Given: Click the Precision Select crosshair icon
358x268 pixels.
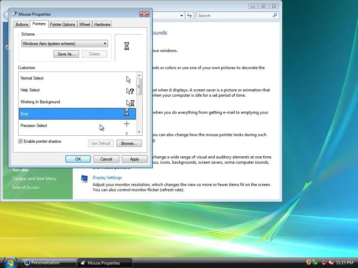Looking at the screenshot, I should pos(127,124).
